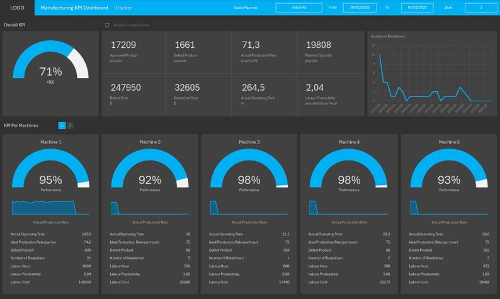Image resolution: width=500 pixels, height=299 pixels.
Task: Select Machine 2 Actual Operating Time row
Action: point(150,234)
